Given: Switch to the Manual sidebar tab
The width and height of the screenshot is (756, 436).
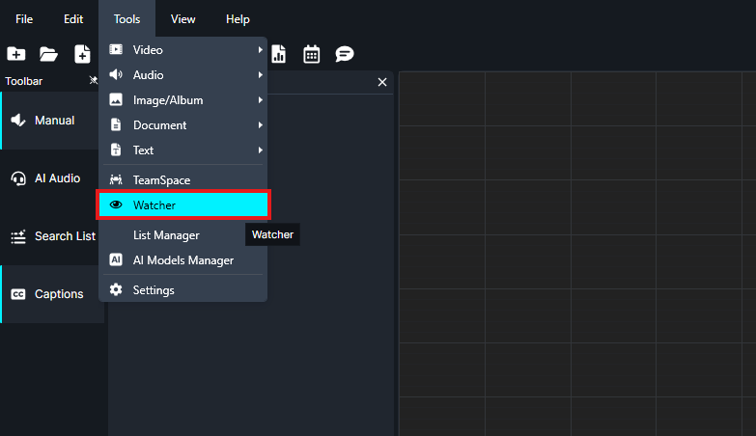Looking at the screenshot, I should pyautogui.click(x=53, y=121).
